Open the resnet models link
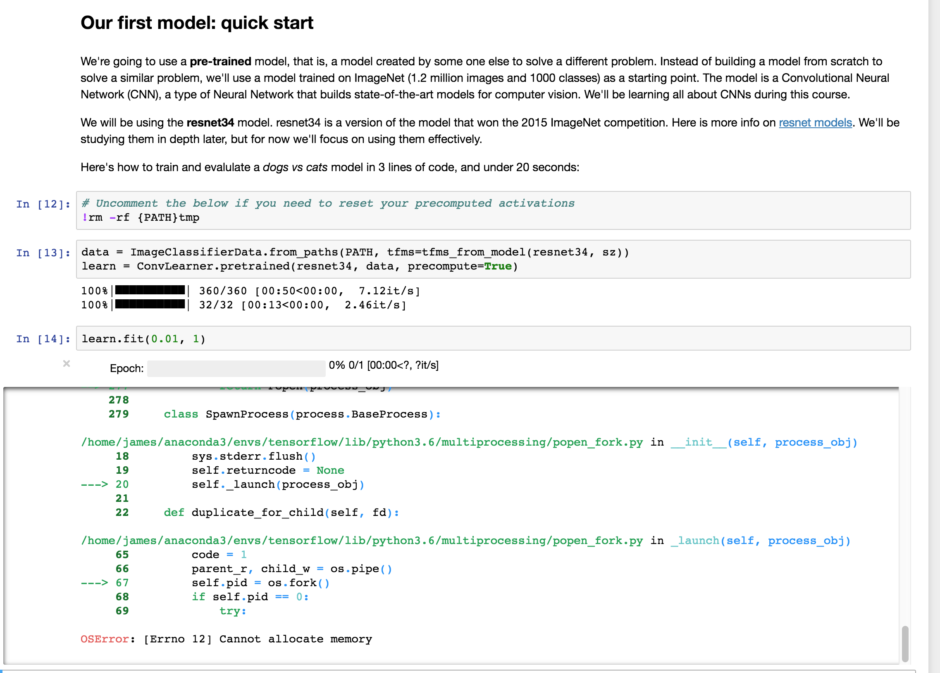Image resolution: width=940 pixels, height=673 pixels. click(x=815, y=123)
